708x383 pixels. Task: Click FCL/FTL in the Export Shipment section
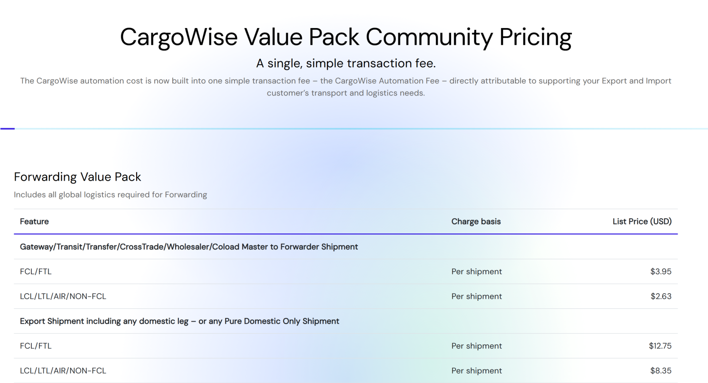(36, 346)
